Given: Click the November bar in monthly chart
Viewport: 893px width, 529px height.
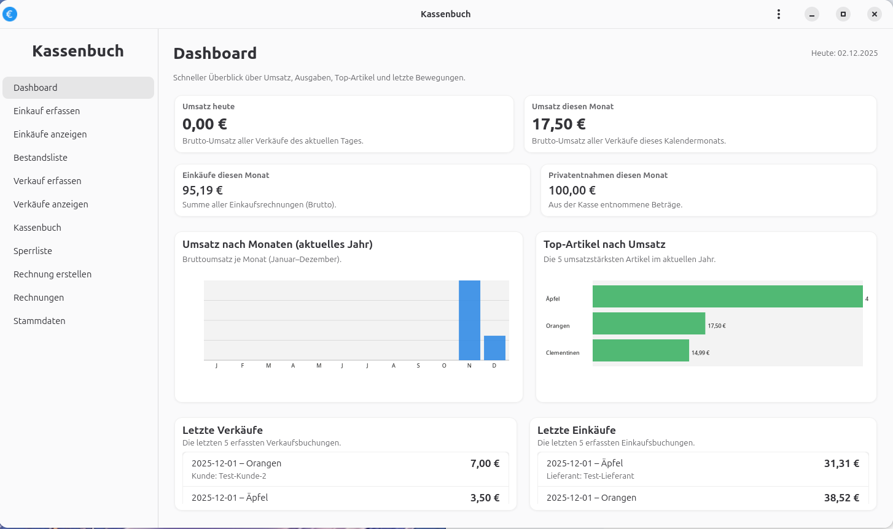Looking at the screenshot, I should click(469, 320).
